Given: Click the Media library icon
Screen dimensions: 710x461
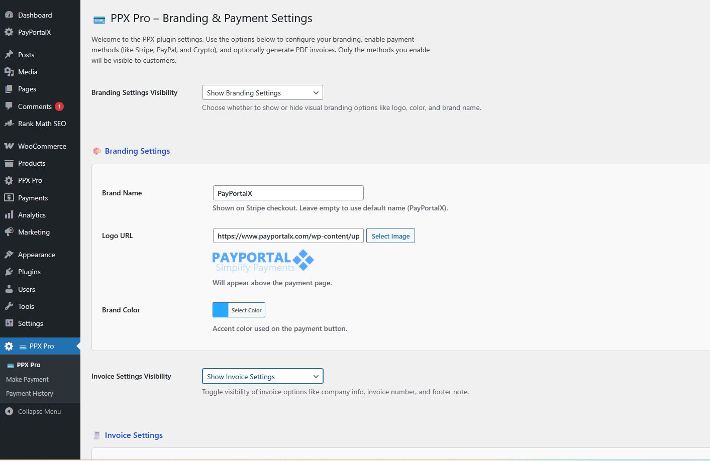Looking at the screenshot, I should click(9, 72).
